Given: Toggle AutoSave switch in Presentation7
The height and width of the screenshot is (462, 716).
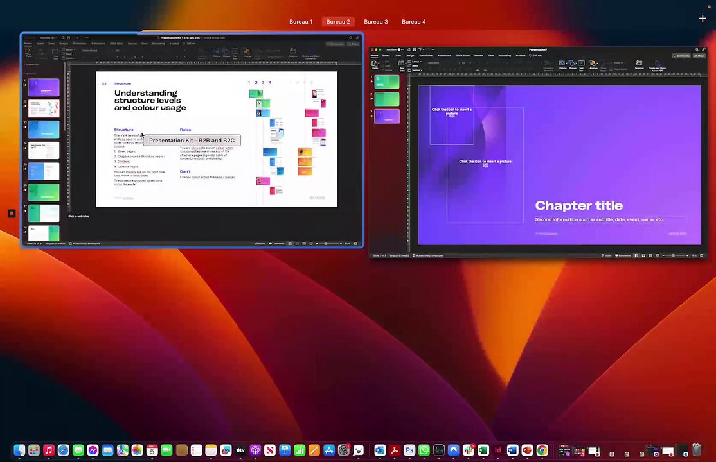Looking at the screenshot, I should tap(400, 49).
